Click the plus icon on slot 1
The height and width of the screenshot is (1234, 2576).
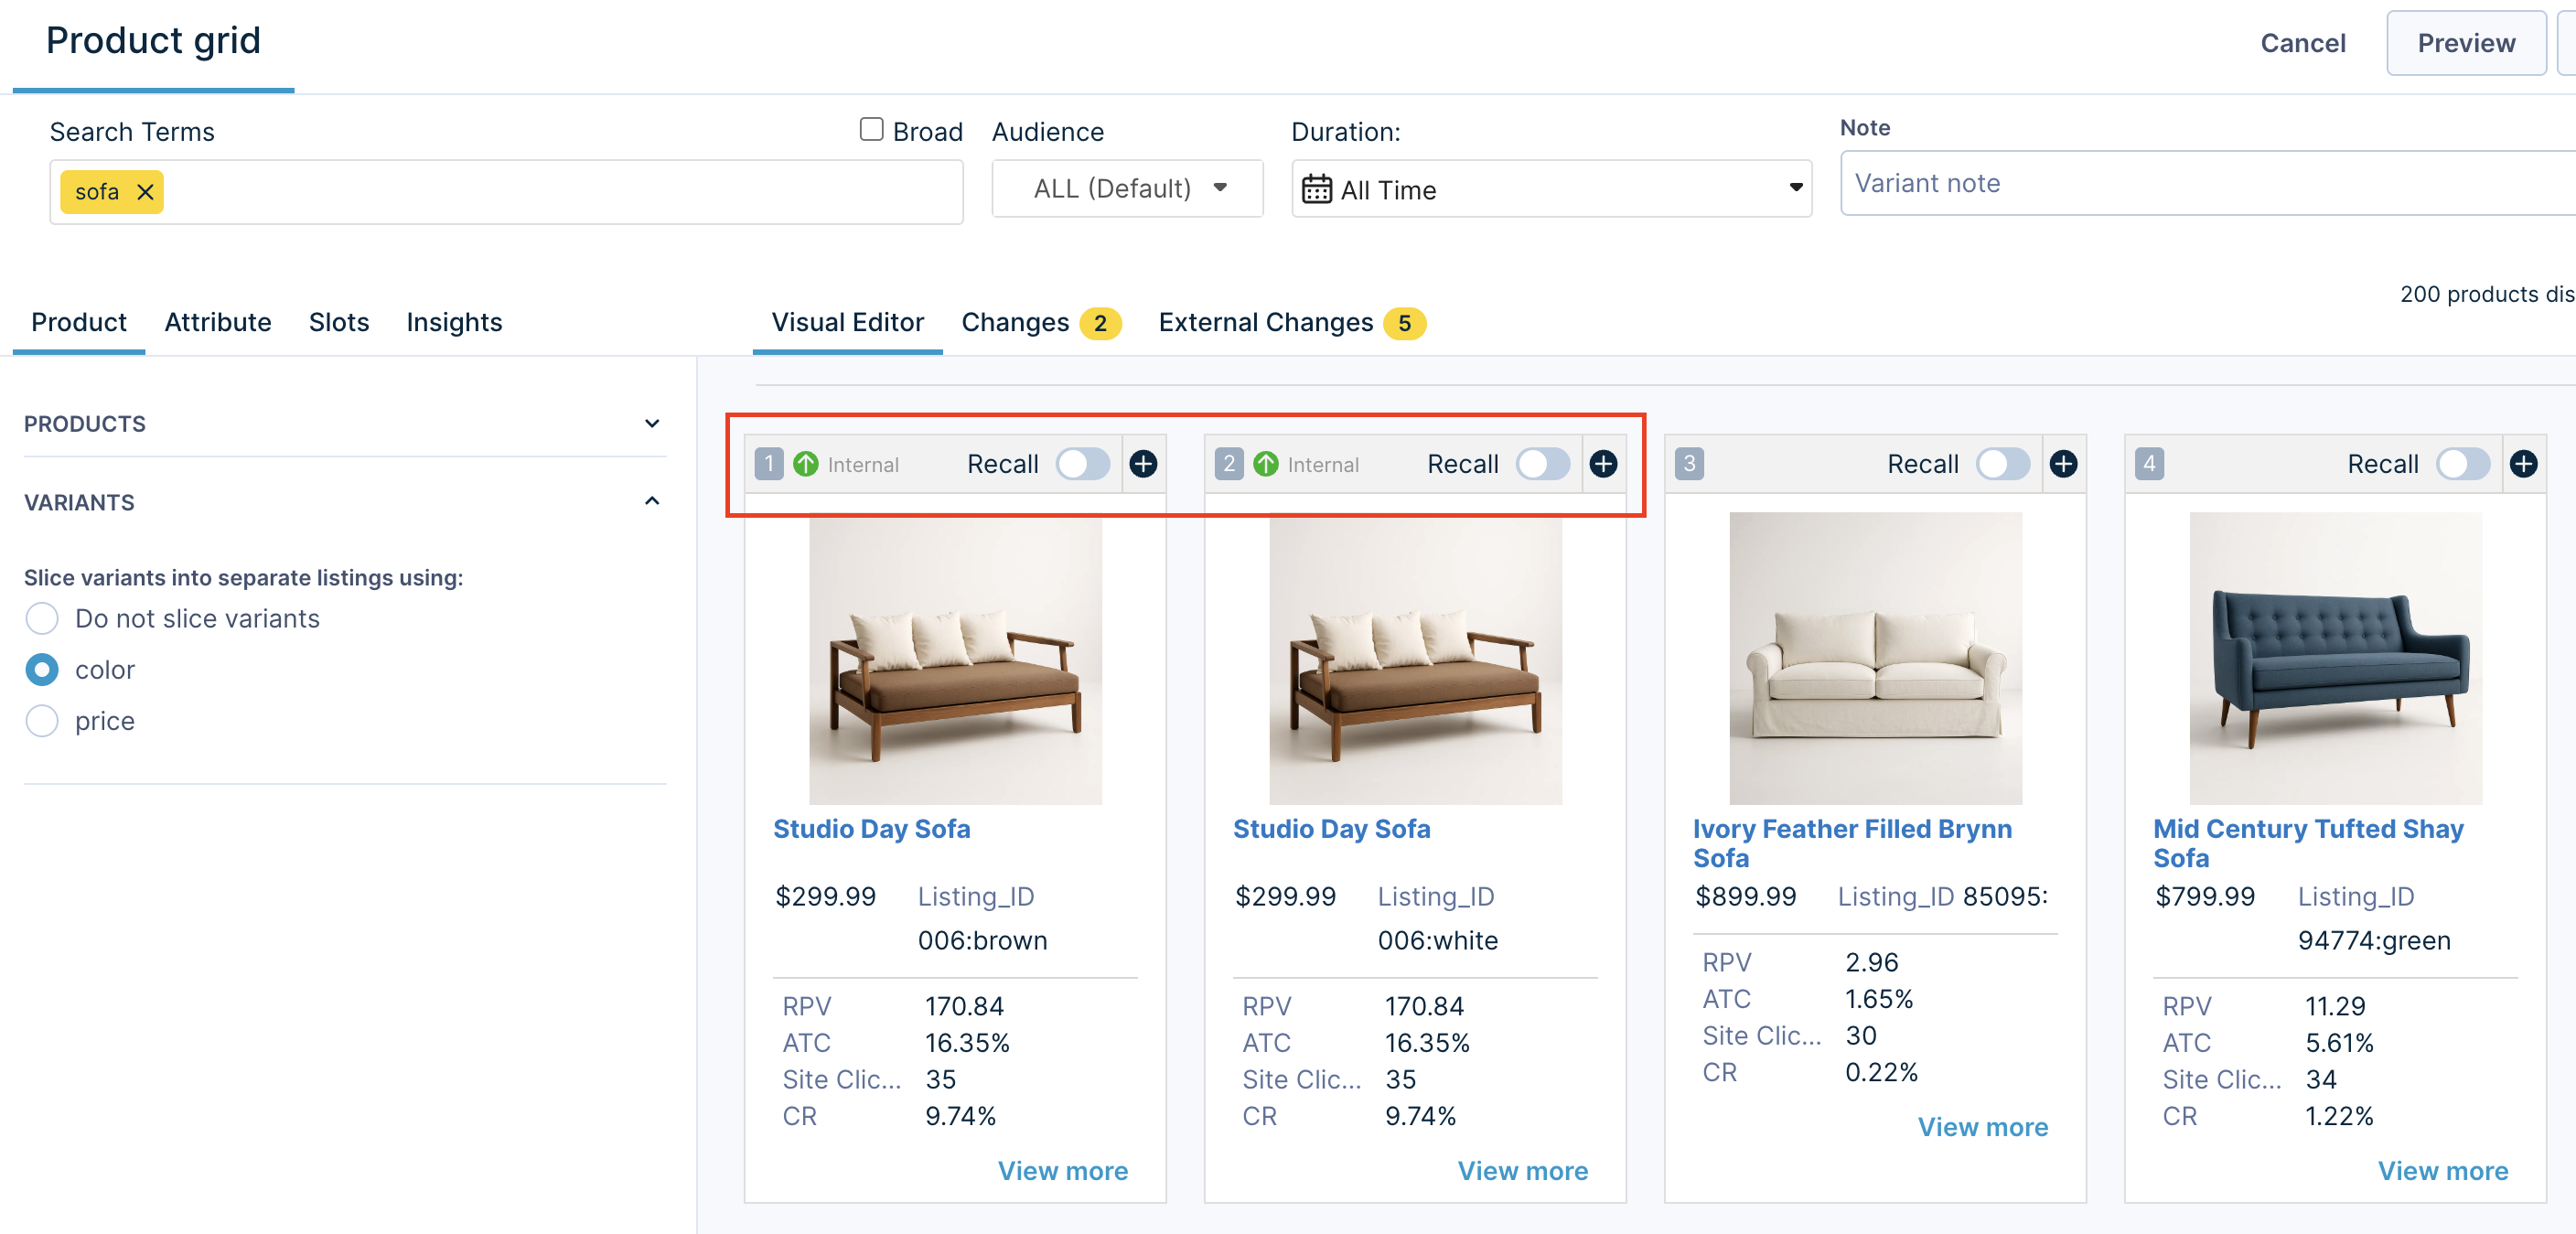tap(1143, 464)
